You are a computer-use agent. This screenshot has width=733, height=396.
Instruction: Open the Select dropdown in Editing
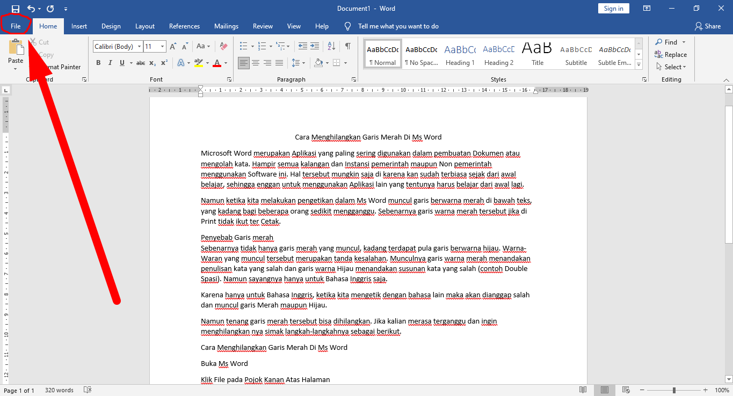coord(671,67)
